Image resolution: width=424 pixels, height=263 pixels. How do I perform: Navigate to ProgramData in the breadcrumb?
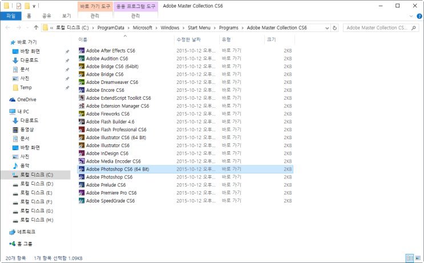pos(111,28)
